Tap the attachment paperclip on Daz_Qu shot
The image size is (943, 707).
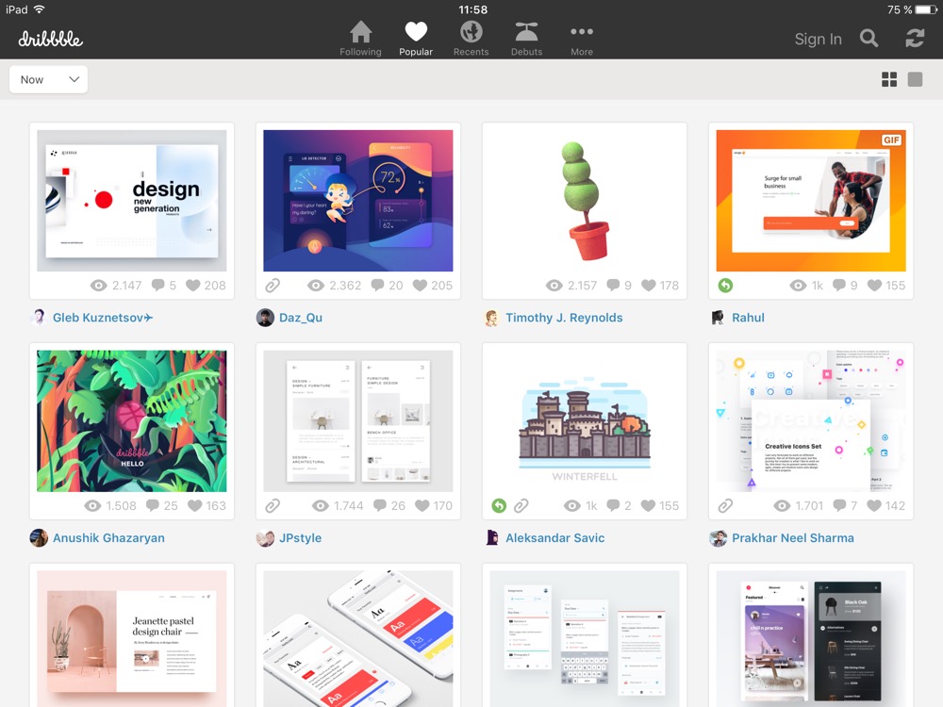(x=273, y=286)
